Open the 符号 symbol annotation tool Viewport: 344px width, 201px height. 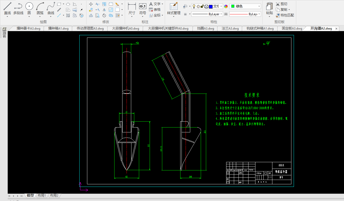[x=143, y=9]
